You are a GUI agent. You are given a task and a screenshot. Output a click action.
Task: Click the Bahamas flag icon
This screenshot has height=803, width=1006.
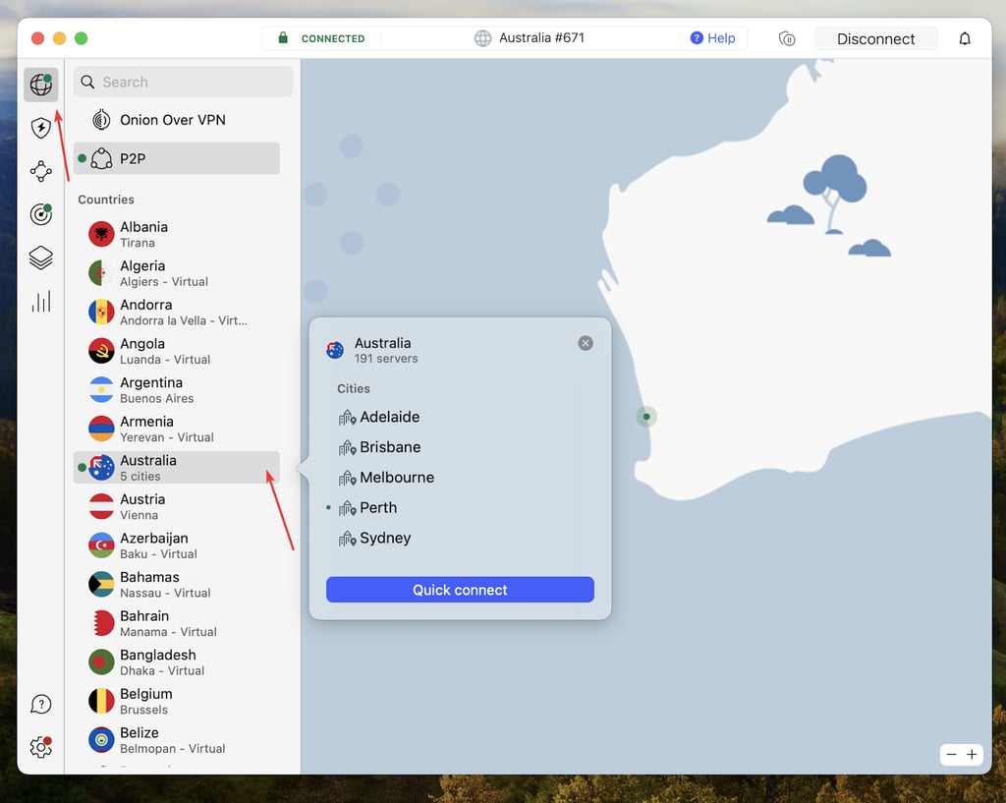point(101,584)
